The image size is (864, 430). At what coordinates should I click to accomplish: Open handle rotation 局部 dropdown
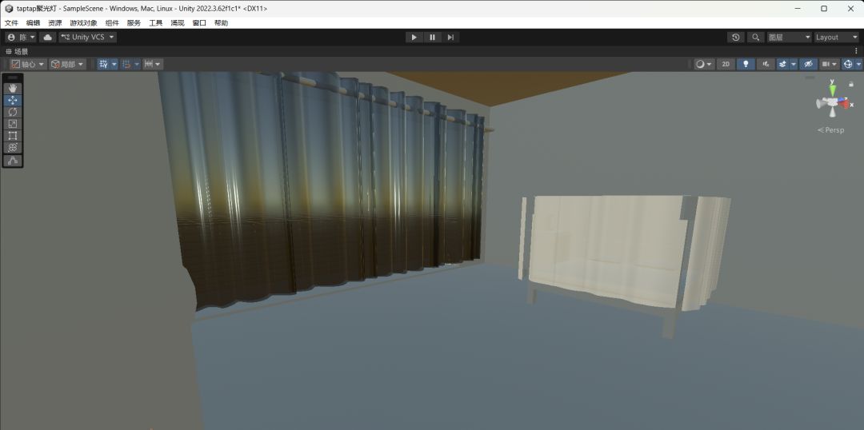(67, 65)
